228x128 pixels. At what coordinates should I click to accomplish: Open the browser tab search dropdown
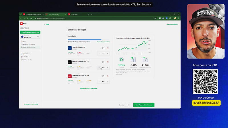pyautogui.click(x=21, y=14)
